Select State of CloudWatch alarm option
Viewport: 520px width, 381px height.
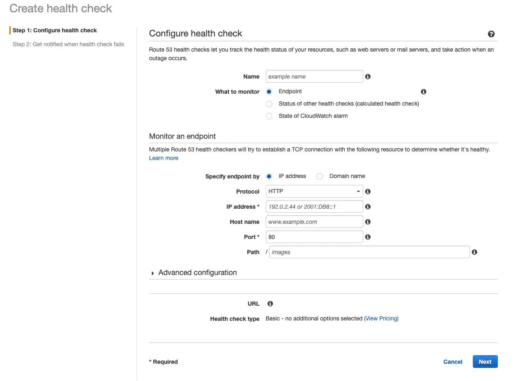coord(269,116)
